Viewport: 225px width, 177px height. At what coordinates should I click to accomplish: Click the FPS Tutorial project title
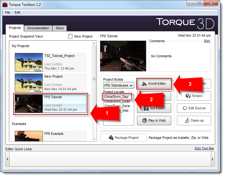pos(53,97)
